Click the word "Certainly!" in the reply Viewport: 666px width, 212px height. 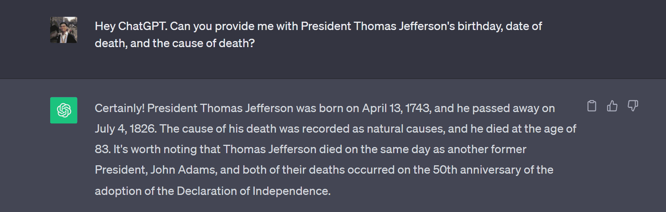(119, 108)
